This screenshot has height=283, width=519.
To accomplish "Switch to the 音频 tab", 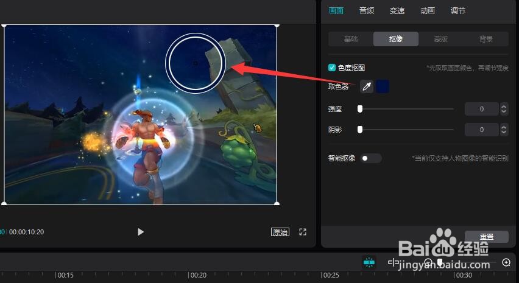I will (x=367, y=10).
